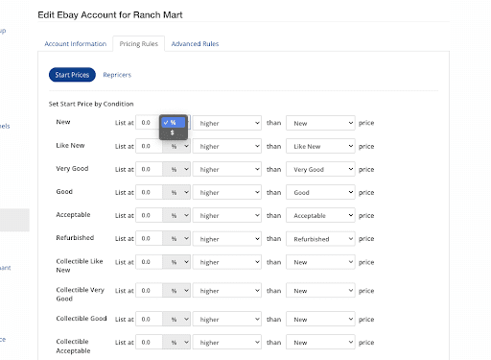Screen dimensions: 491x360
Task: Open the price comparison dropdown for Collectible Good
Action: [320, 319]
